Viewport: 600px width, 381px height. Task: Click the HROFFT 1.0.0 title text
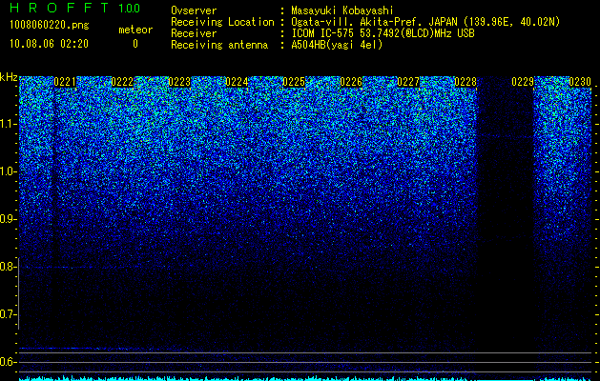click(x=74, y=8)
